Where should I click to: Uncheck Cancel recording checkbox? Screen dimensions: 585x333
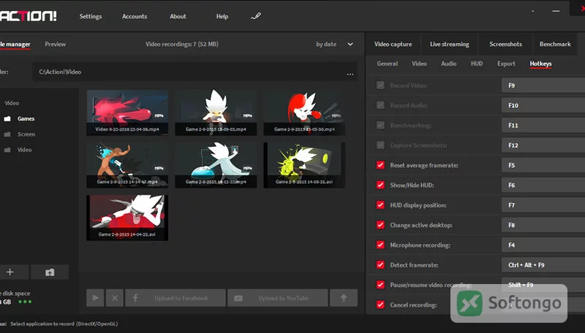point(380,305)
